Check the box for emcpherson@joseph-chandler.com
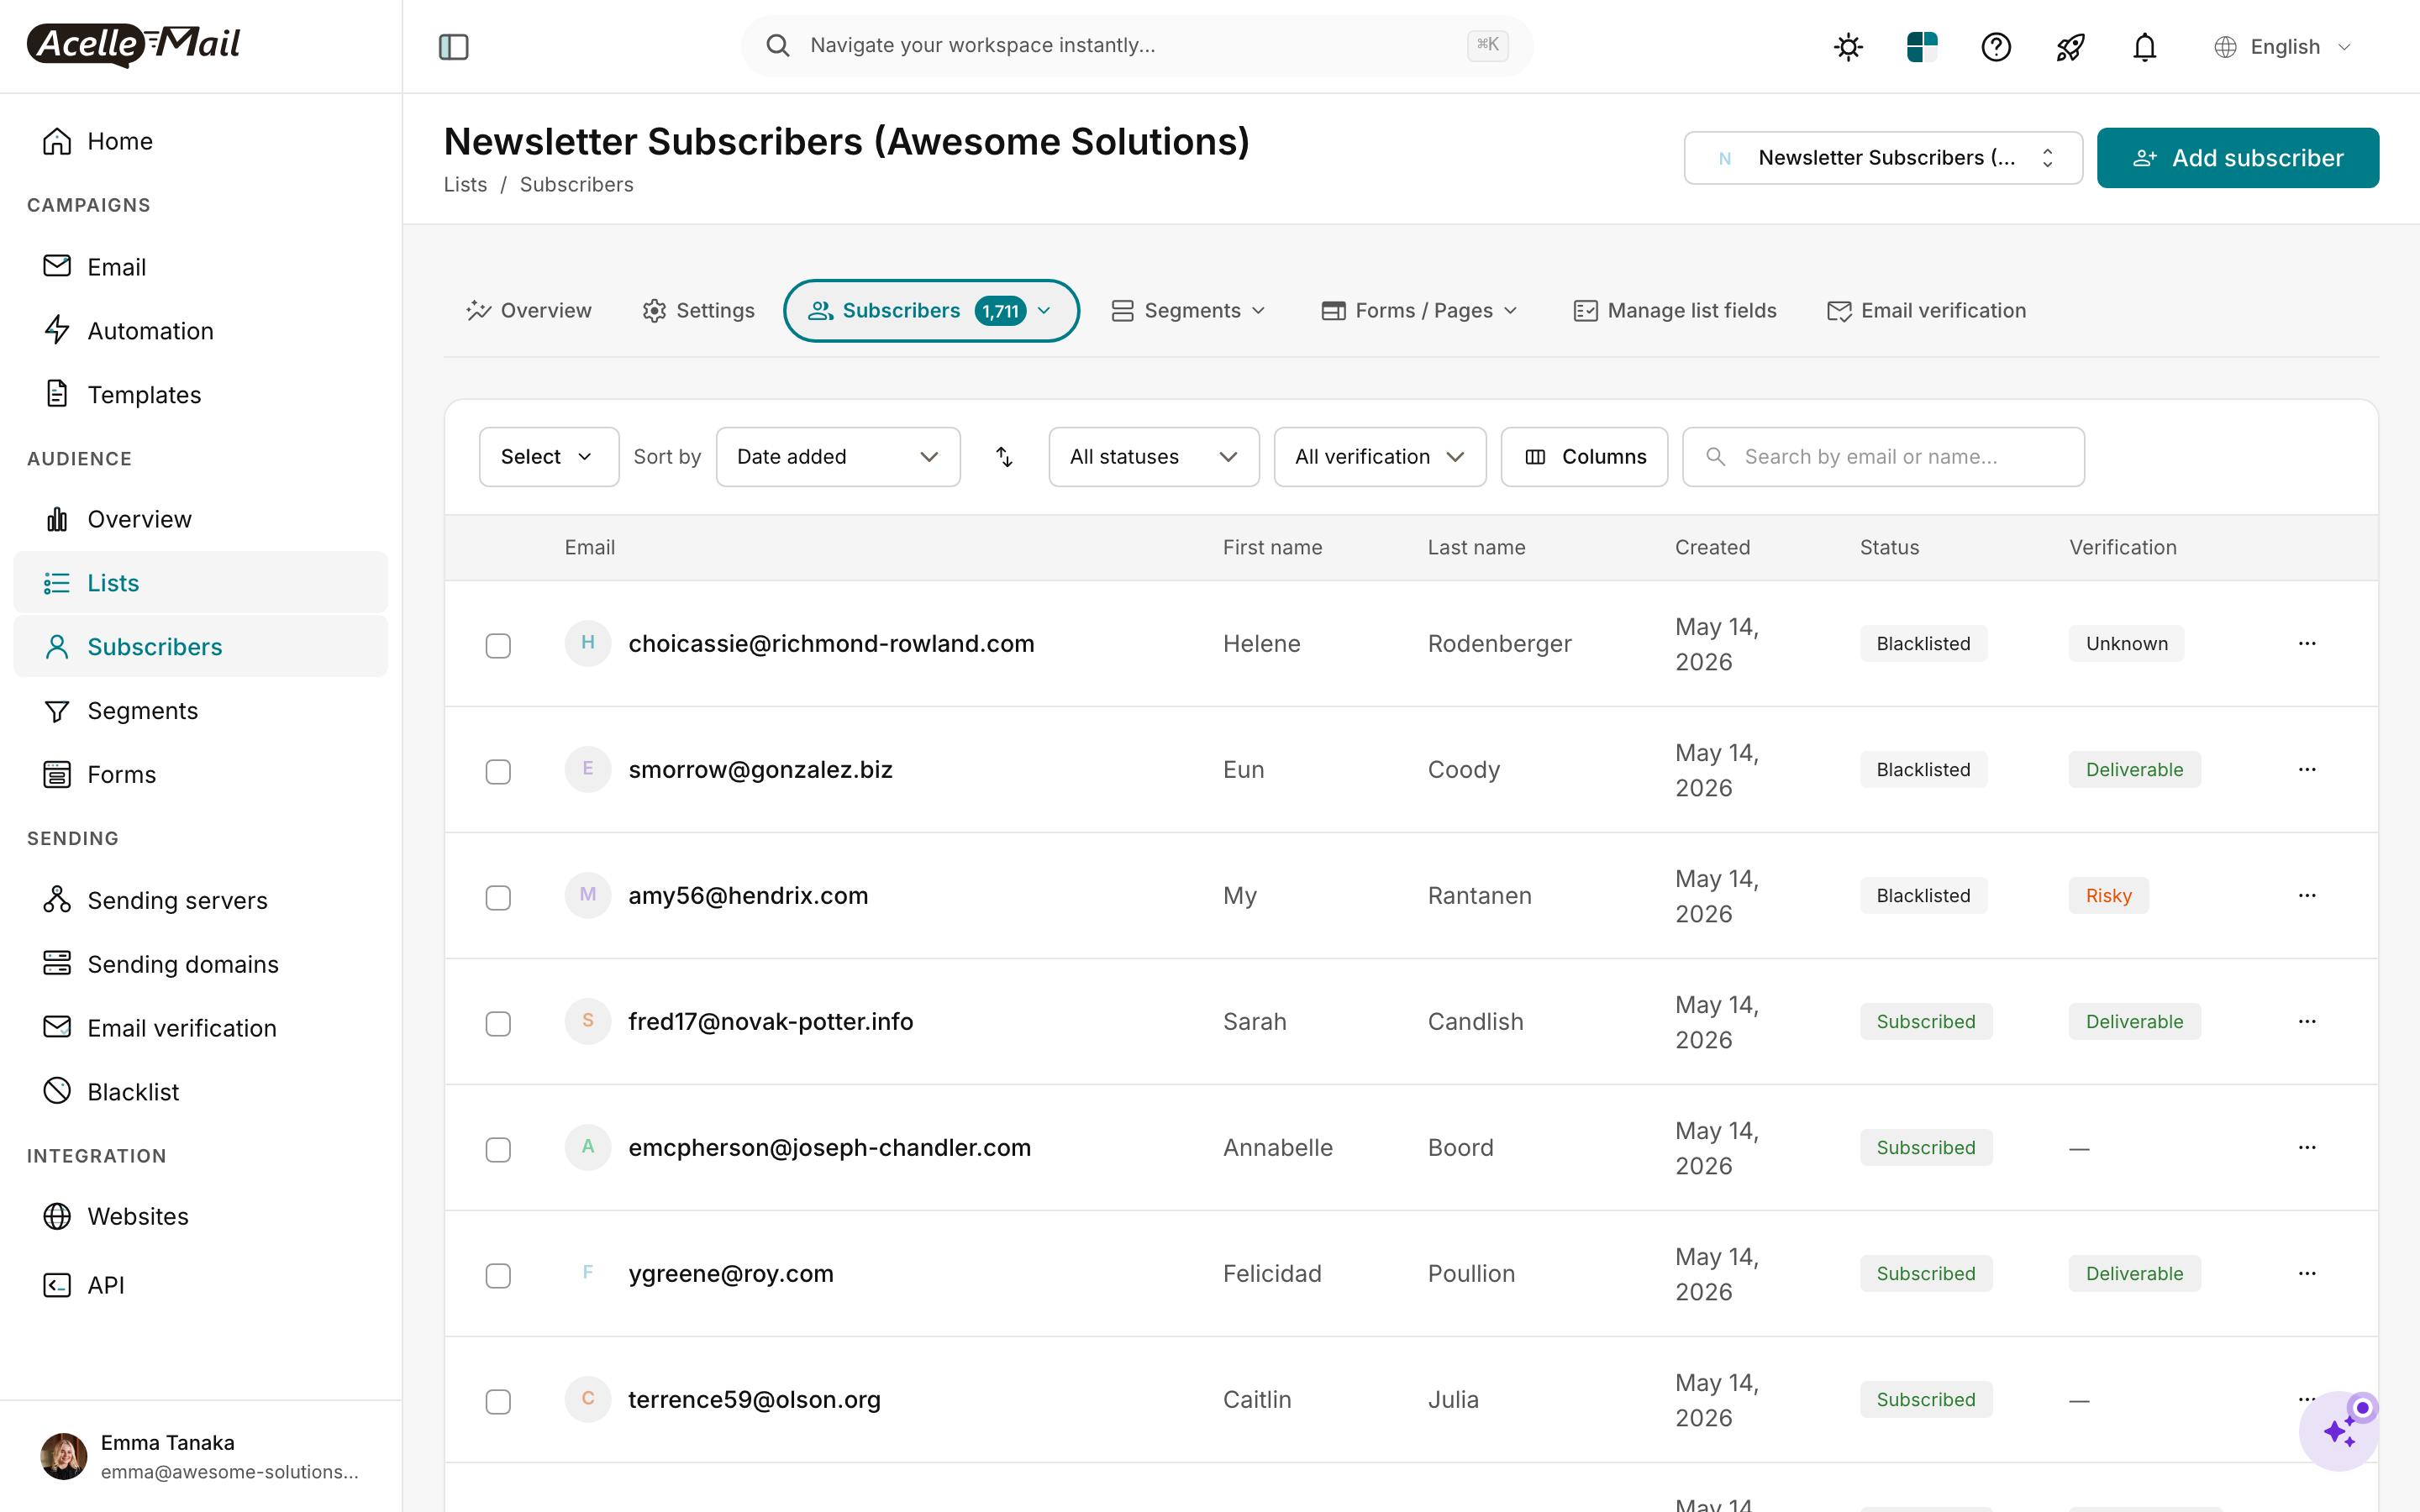 pos(498,1150)
